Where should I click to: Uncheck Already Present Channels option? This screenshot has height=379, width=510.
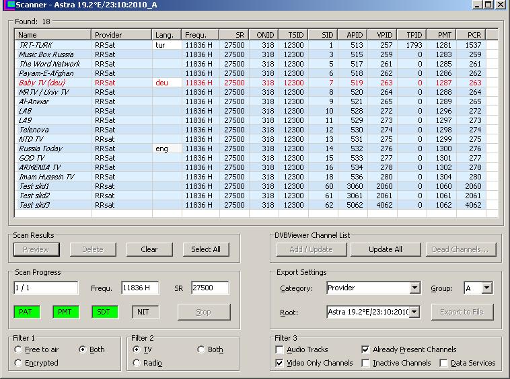coord(365,349)
